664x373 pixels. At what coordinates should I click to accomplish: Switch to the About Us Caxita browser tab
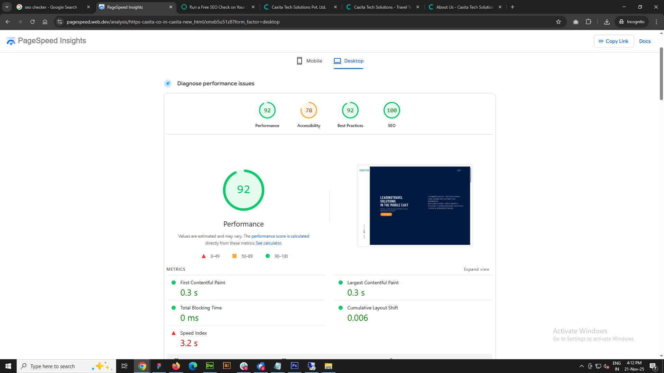464,7
